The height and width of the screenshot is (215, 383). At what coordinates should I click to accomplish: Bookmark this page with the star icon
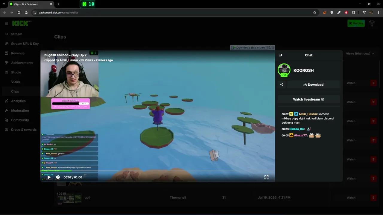[x=314, y=13]
